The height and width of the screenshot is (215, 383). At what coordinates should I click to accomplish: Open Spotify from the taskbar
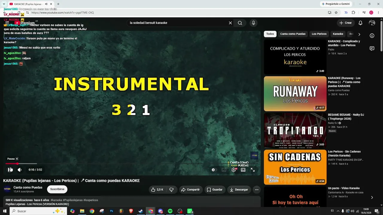point(170,211)
